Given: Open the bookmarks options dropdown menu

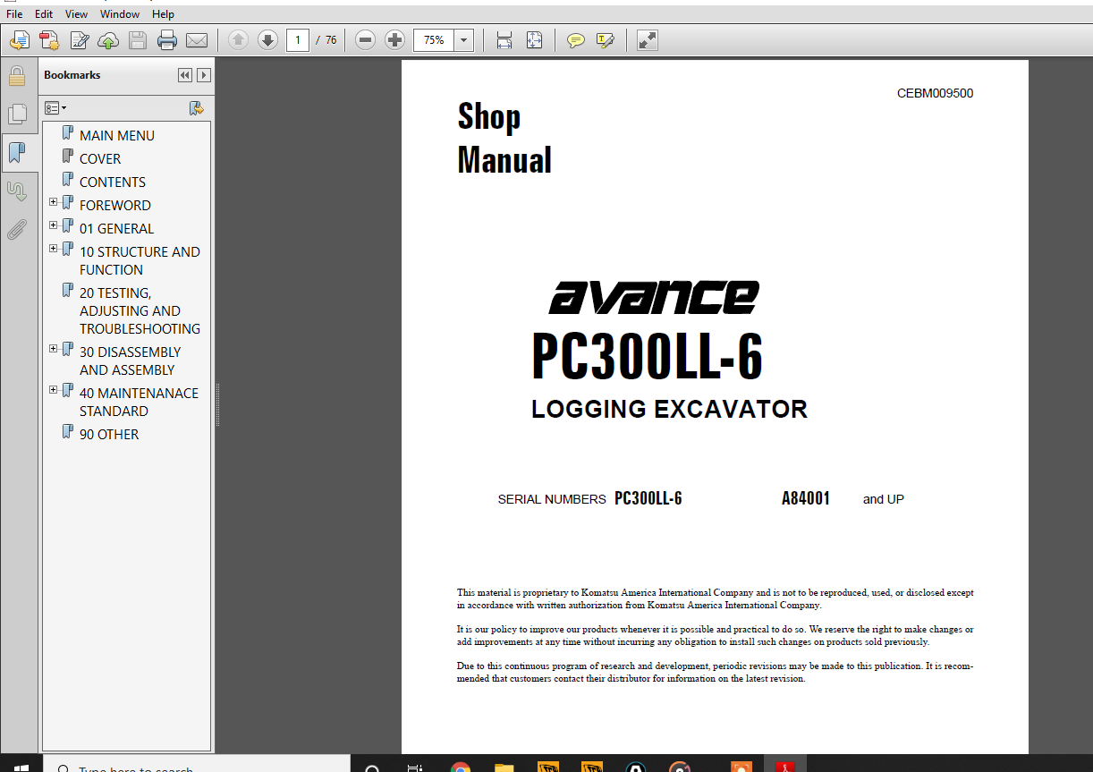Looking at the screenshot, I should (x=55, y=108).
